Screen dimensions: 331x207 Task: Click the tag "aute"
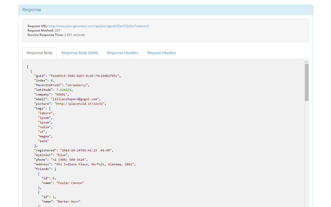[43, 141]
